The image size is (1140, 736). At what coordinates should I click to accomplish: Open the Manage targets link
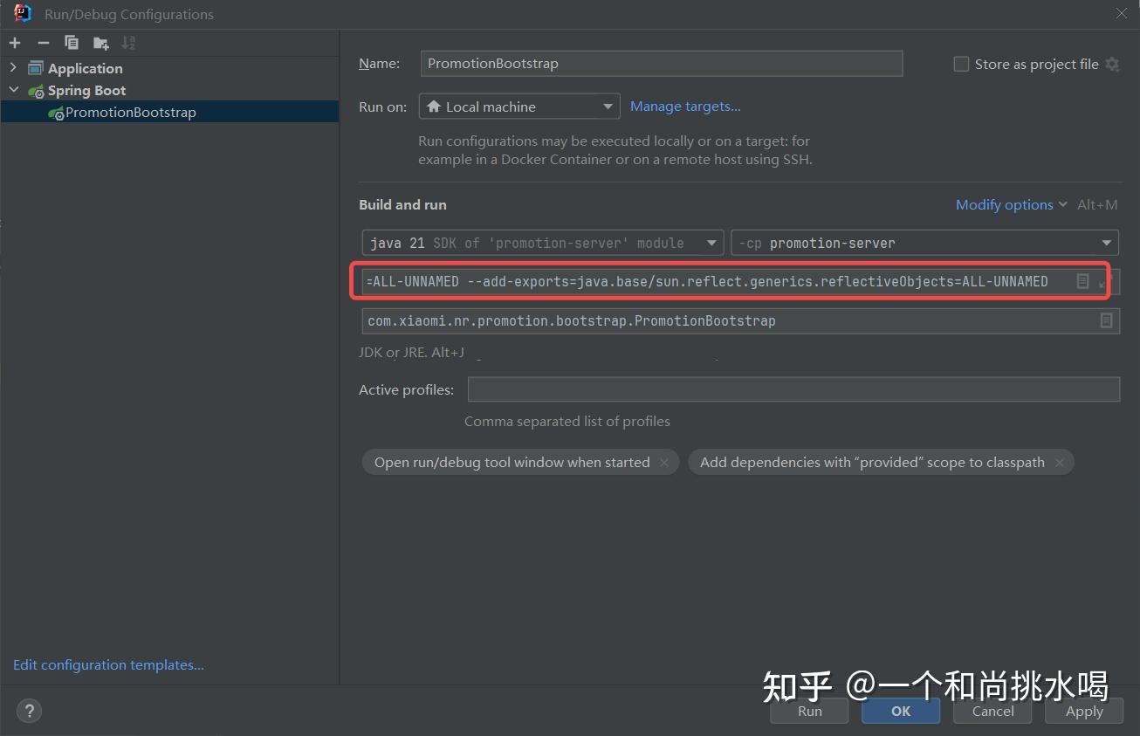point(685,106)
